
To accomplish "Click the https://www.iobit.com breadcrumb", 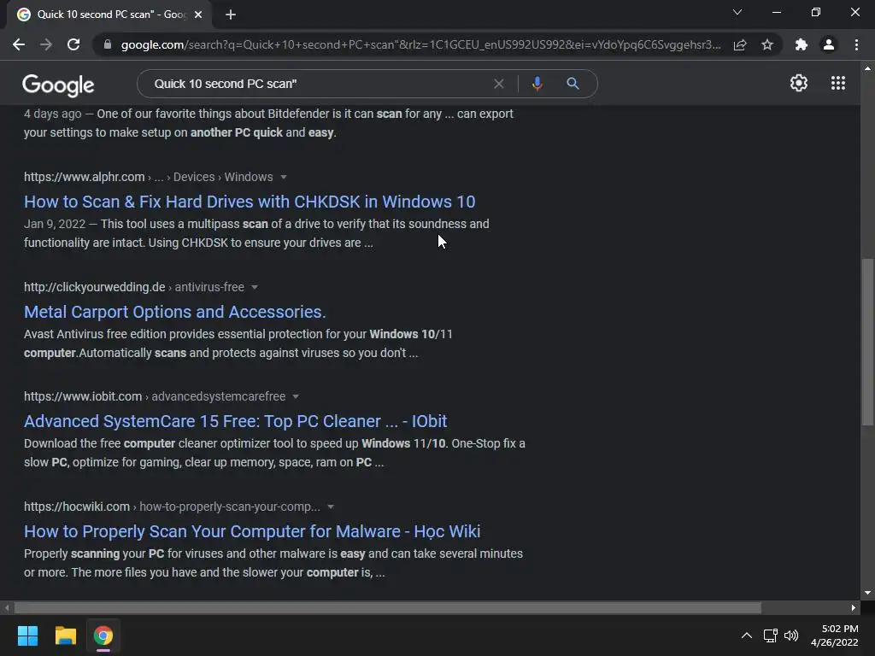I will 83,396.
